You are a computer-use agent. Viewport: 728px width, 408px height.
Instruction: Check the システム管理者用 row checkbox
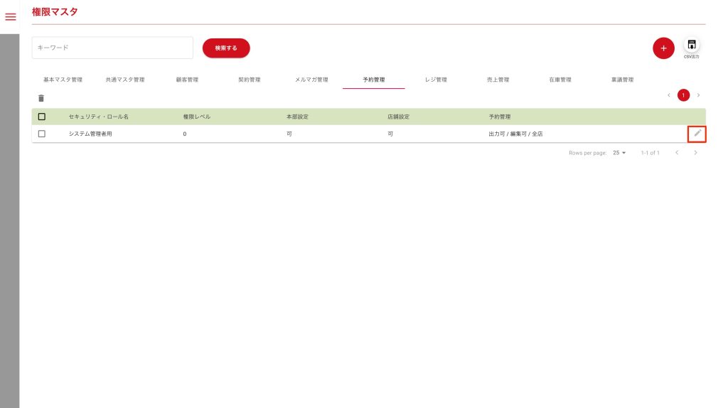[x=42, y=134]
